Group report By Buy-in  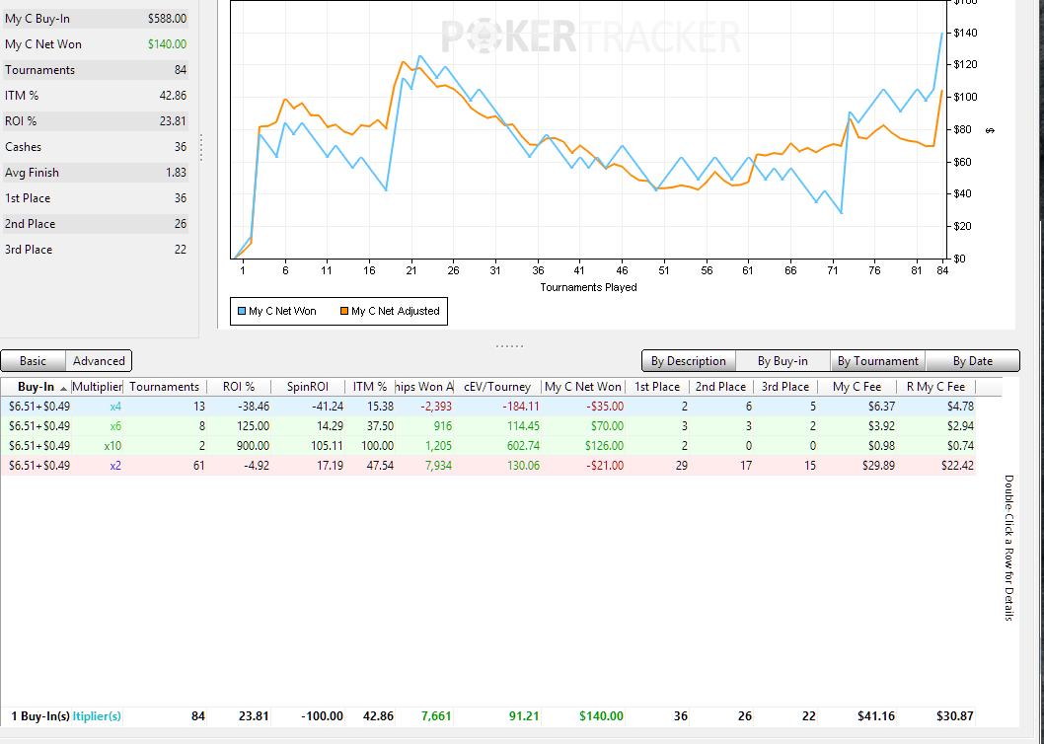click(x=783, y=361)
